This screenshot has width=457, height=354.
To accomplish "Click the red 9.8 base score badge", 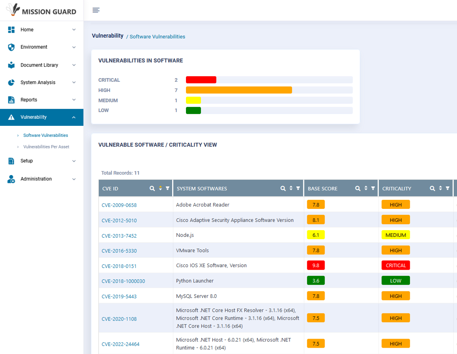I will pyautogui.click(x=316, y=265).
